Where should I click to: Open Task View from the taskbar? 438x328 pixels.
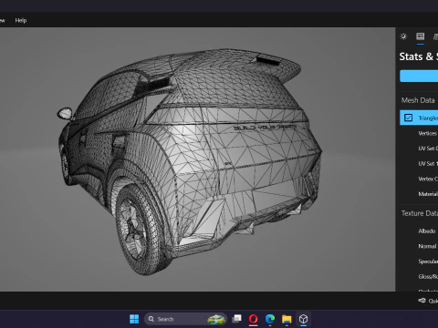(x=236, y=319)
